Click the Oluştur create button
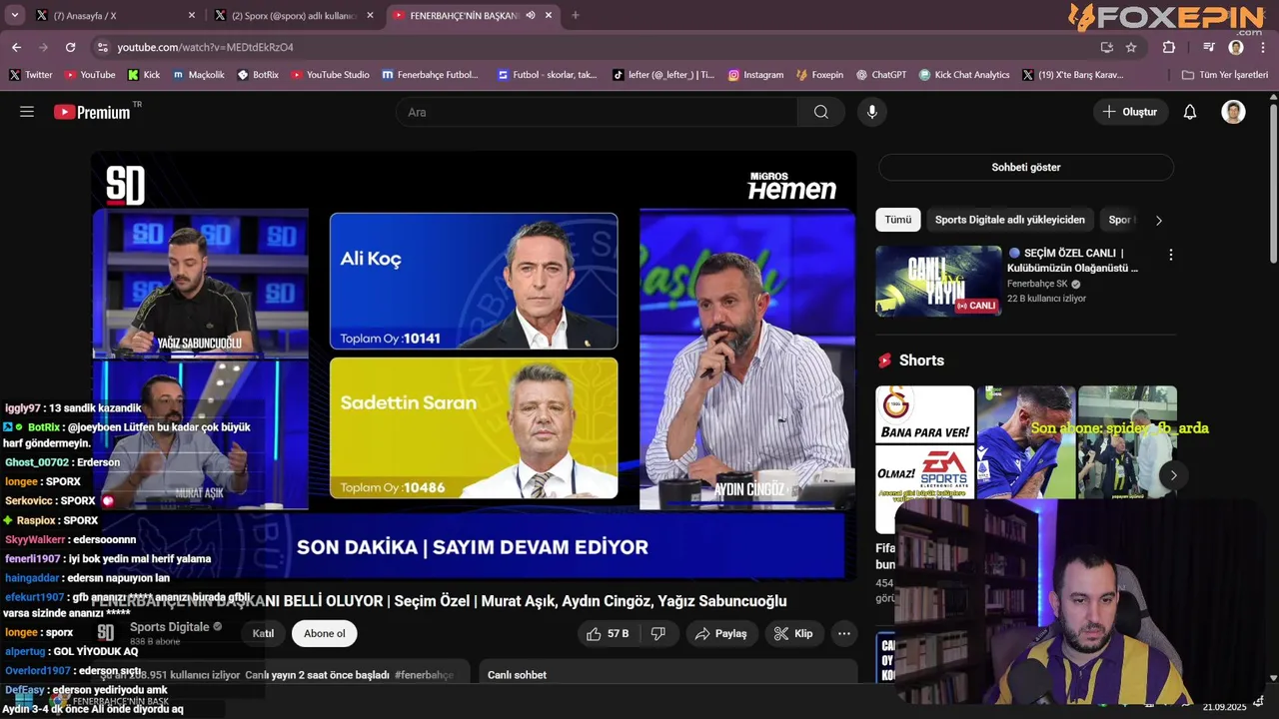 [x=1130, y=112]
